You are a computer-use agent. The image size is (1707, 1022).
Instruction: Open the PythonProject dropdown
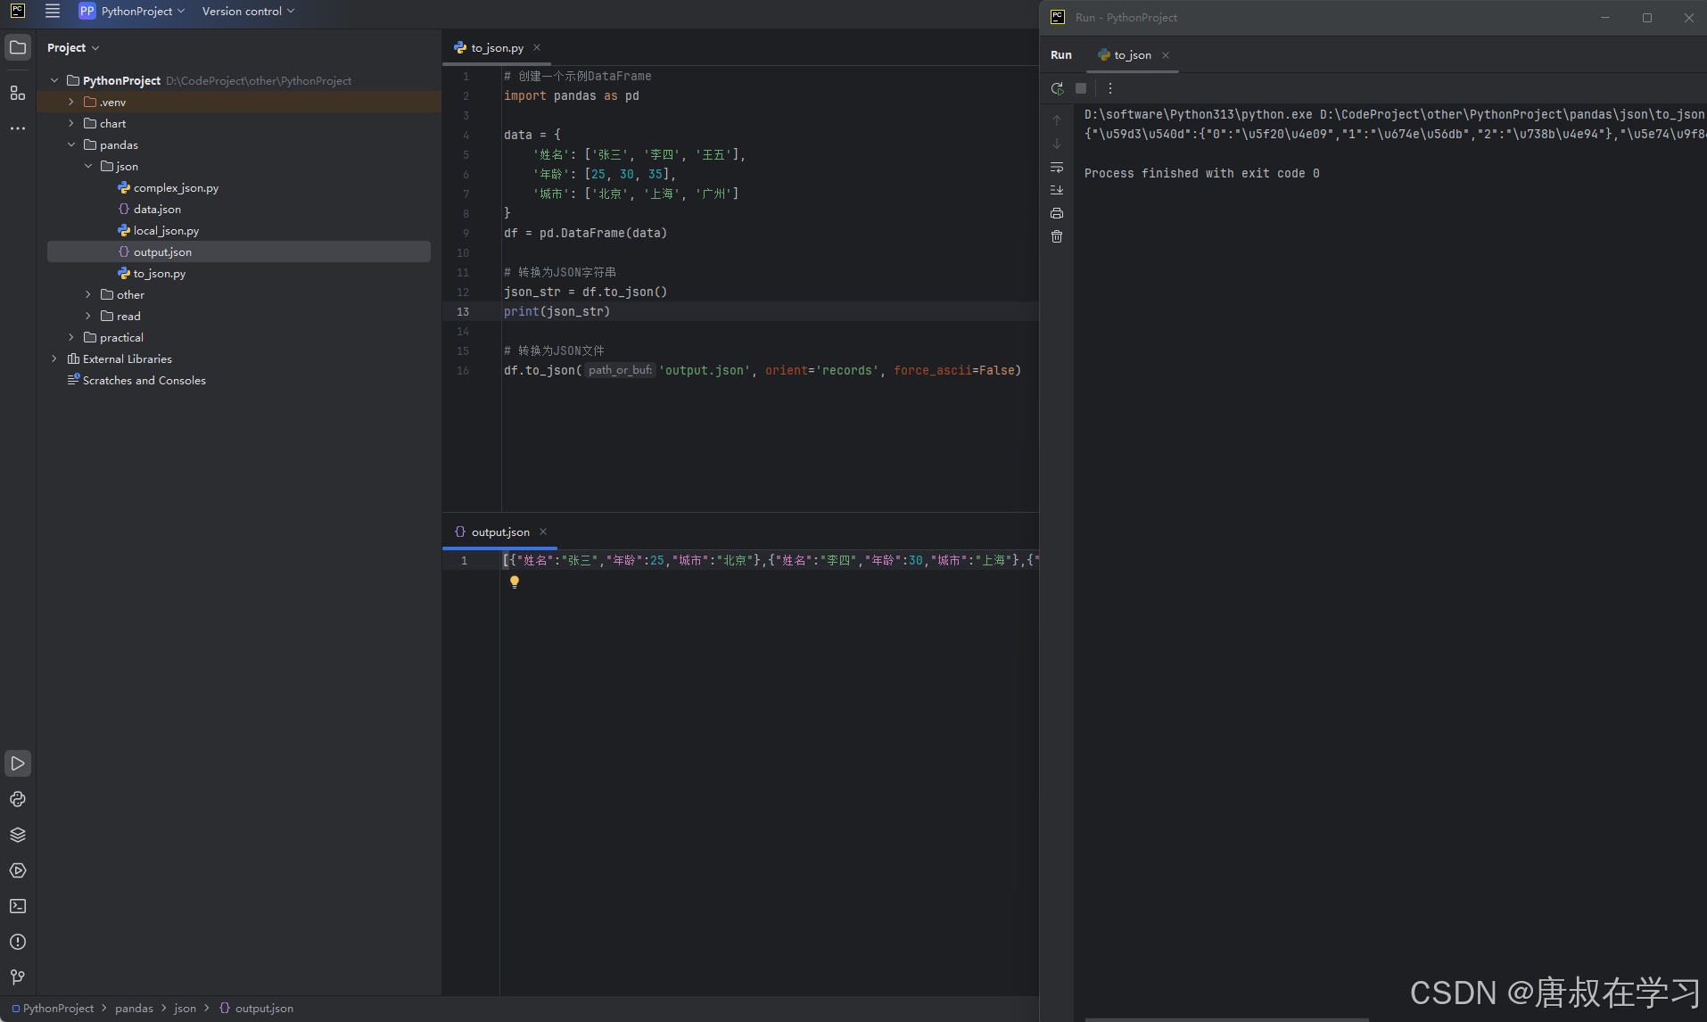(143, 11)
